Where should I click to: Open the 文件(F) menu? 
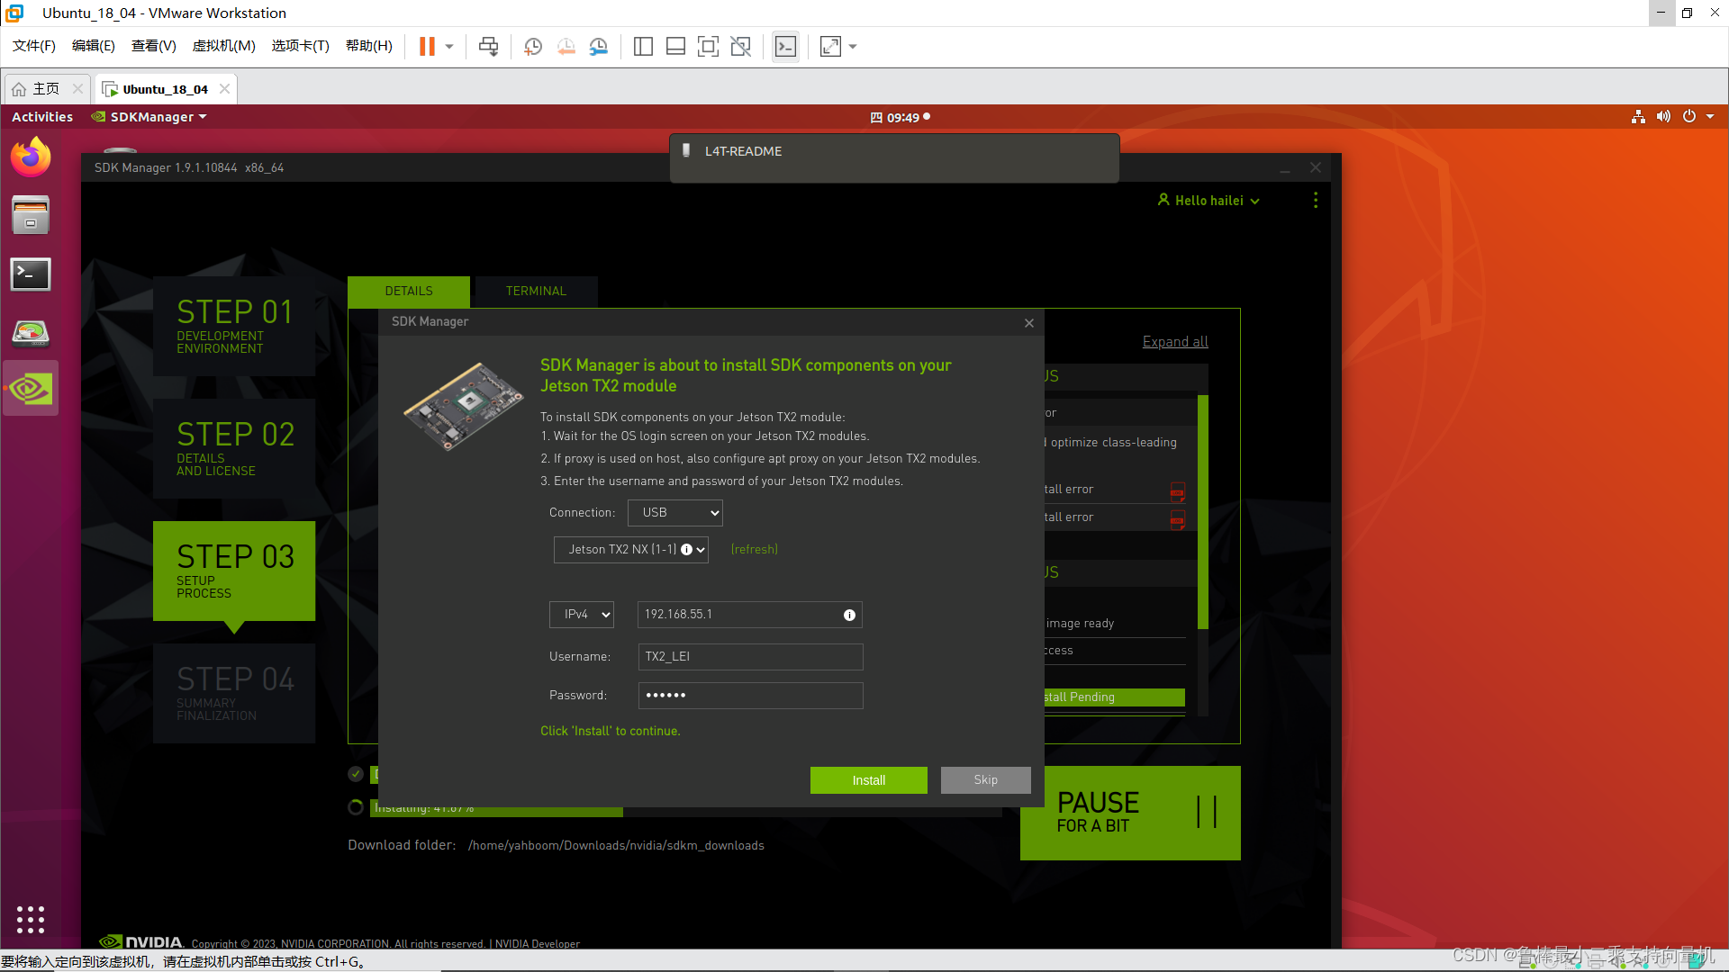(x=34, y=46)
